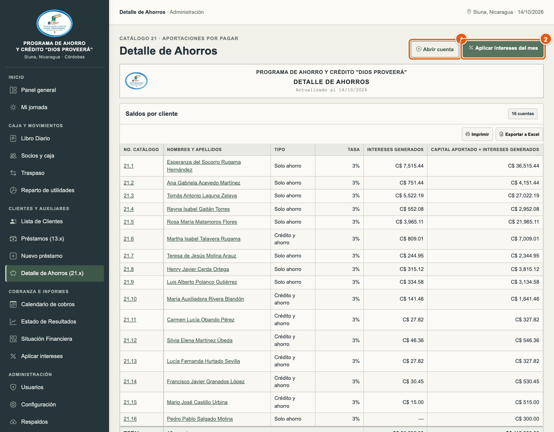554x432 pixels.
Task: Click the Estado de Resultados chart icon
Action: coord(13,322)
